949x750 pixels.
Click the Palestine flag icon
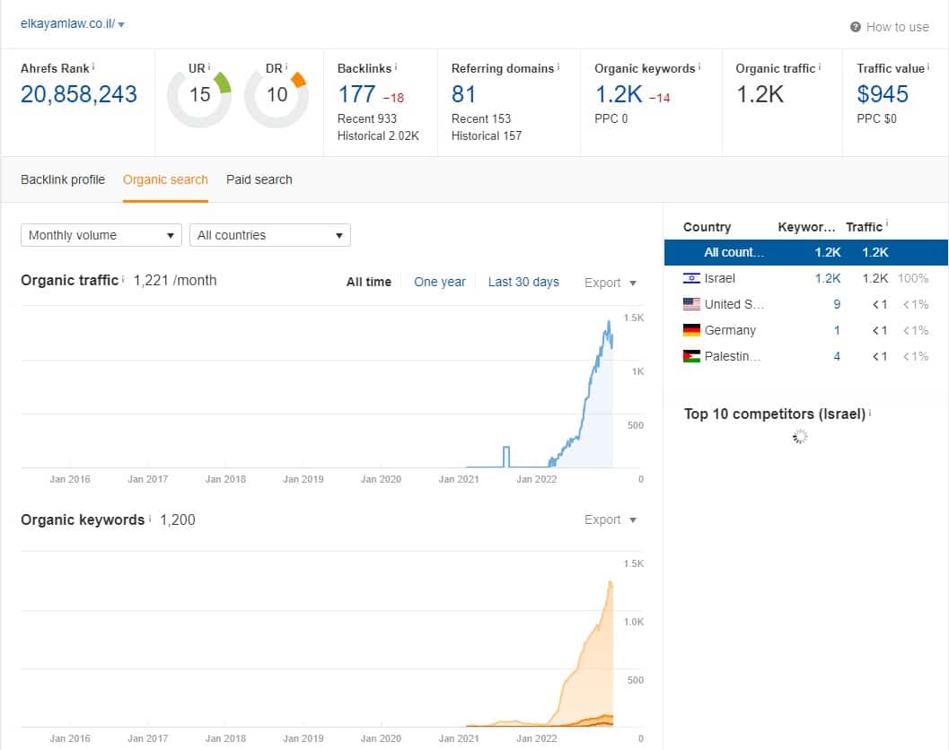click(x=691, y=356)
